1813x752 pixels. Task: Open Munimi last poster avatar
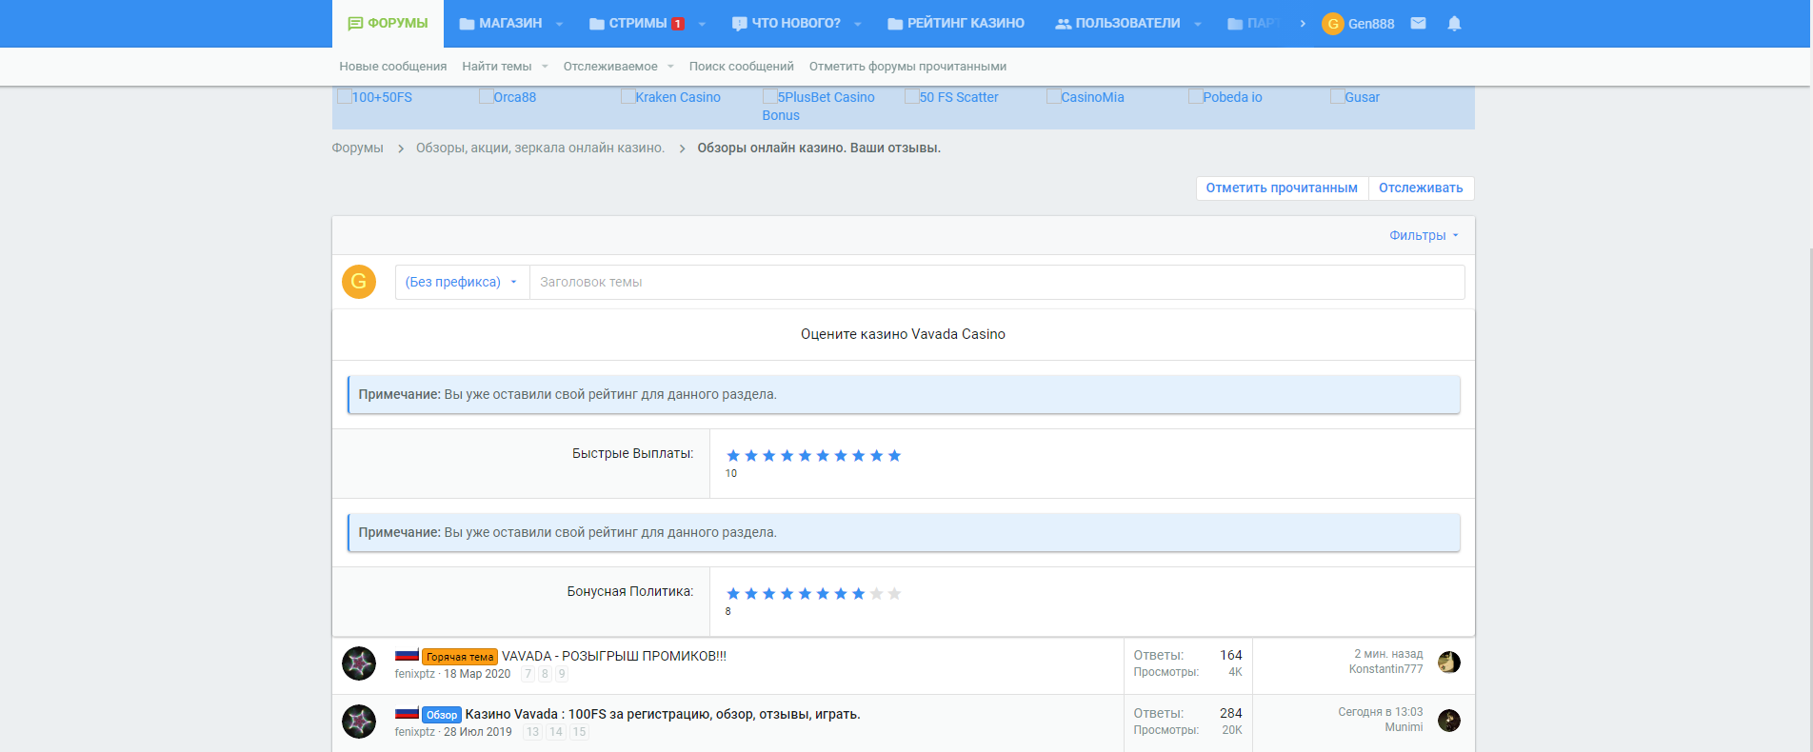(1449, 721)
